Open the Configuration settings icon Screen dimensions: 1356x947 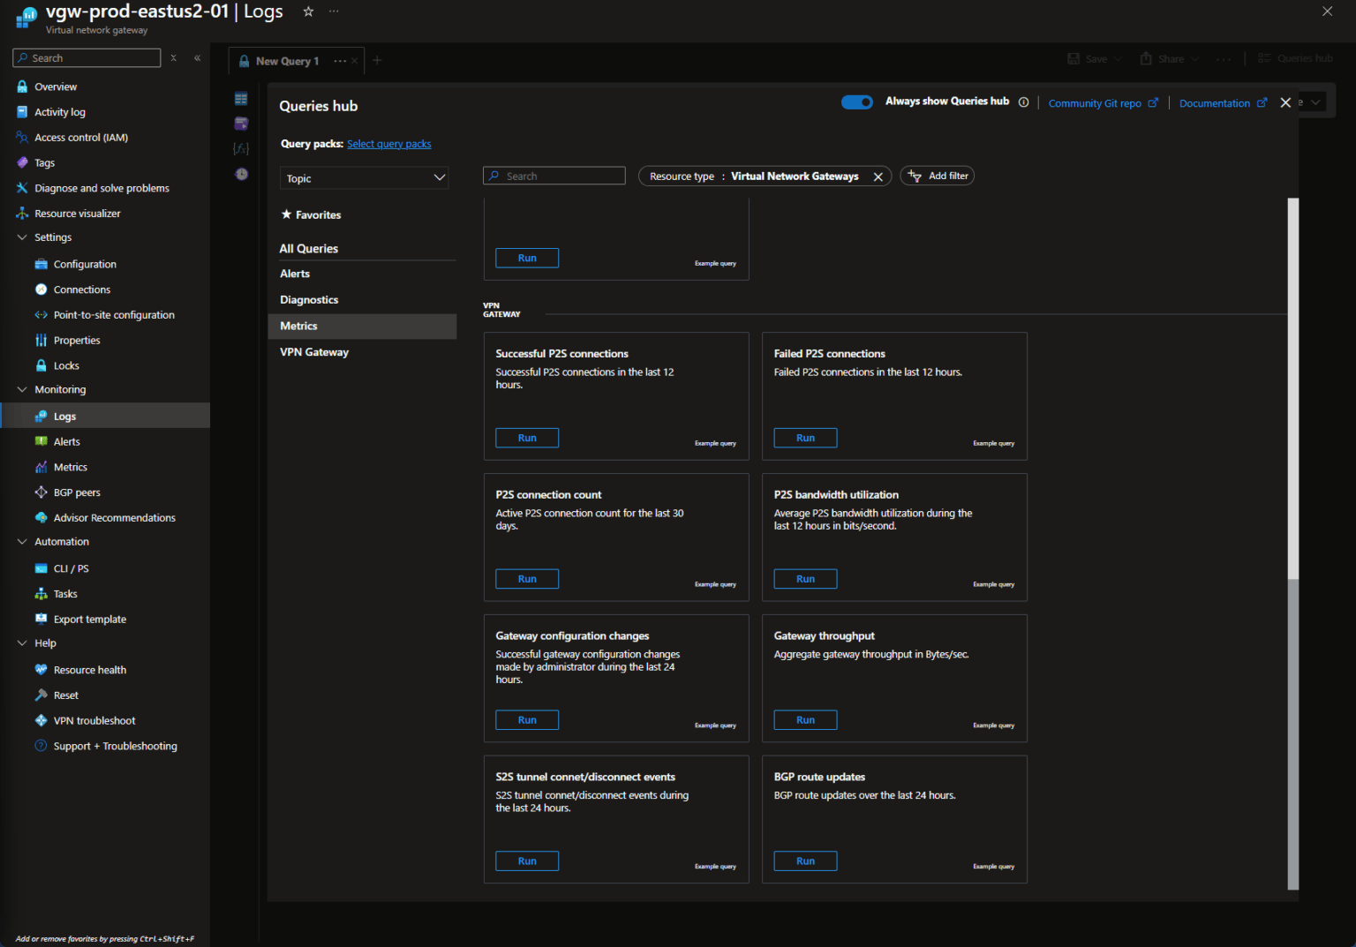pos(41,264)
